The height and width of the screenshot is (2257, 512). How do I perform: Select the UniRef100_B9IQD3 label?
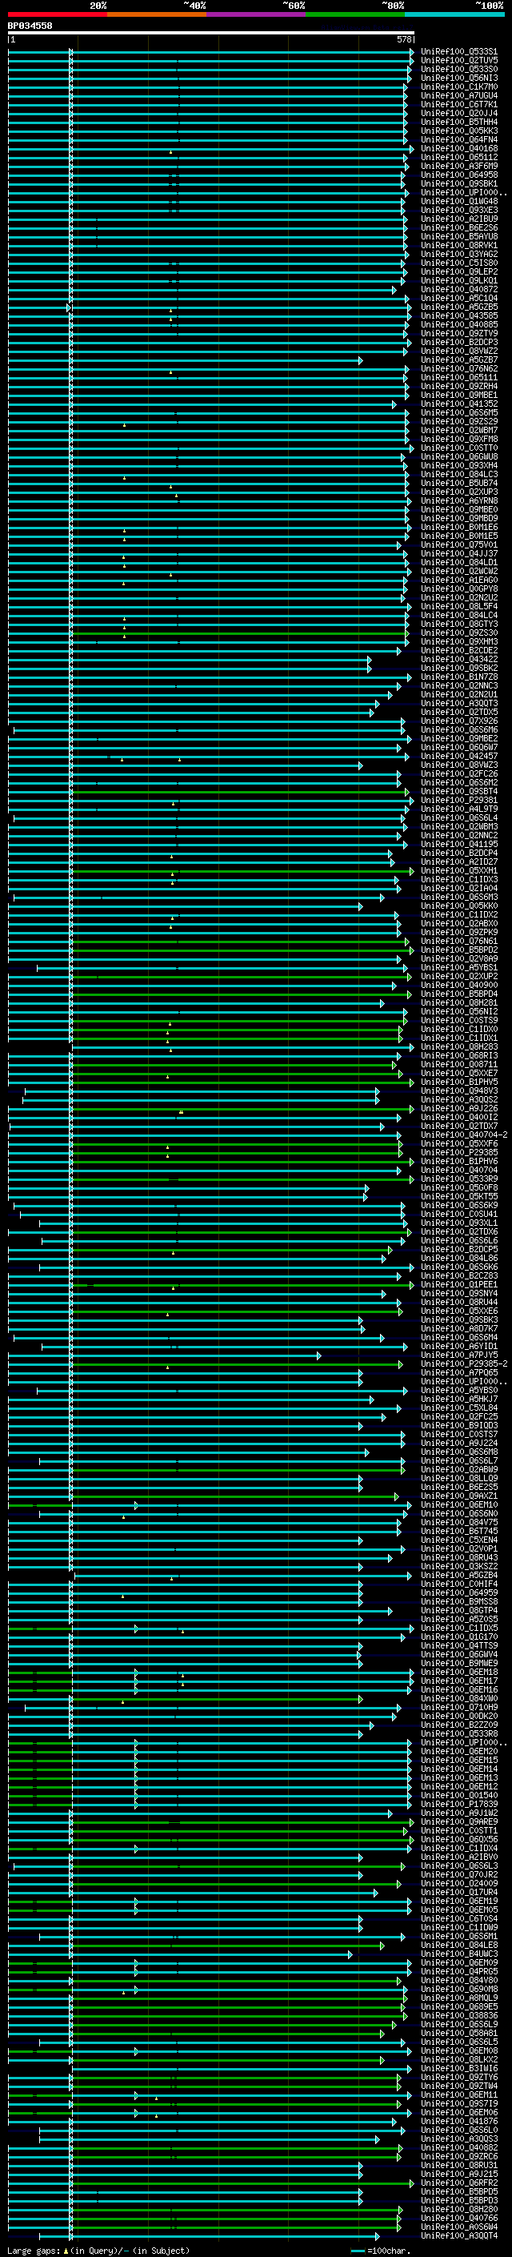[x=459, y=1425]
